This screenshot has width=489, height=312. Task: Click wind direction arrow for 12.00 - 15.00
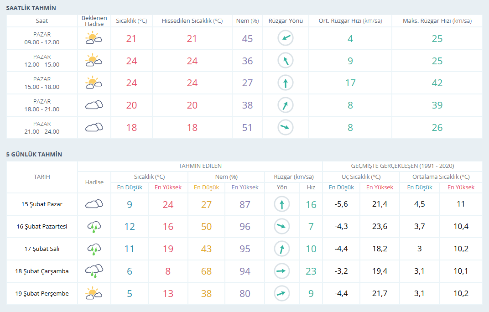(286, 61)
